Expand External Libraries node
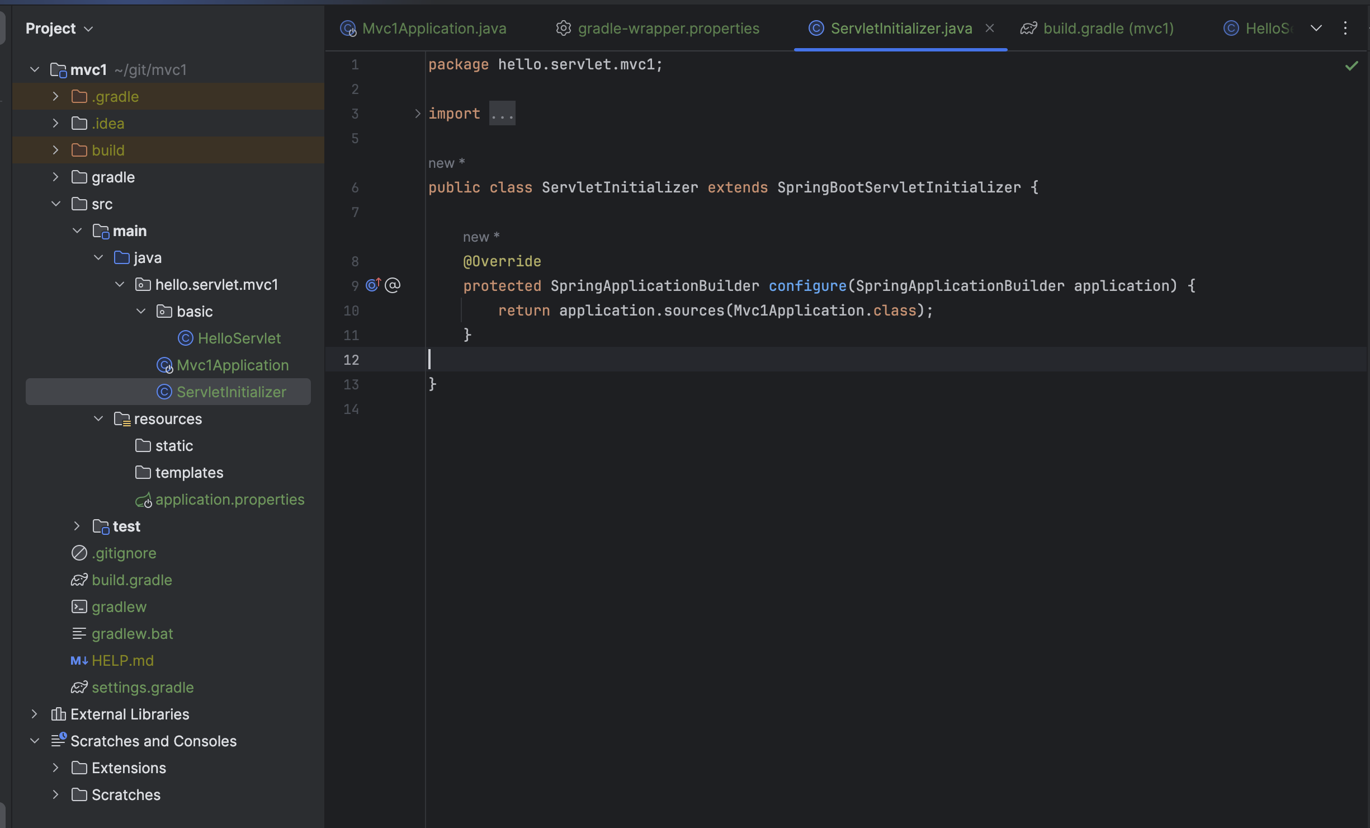Screen dimensions: 1370x828 [x=35, y=714]
